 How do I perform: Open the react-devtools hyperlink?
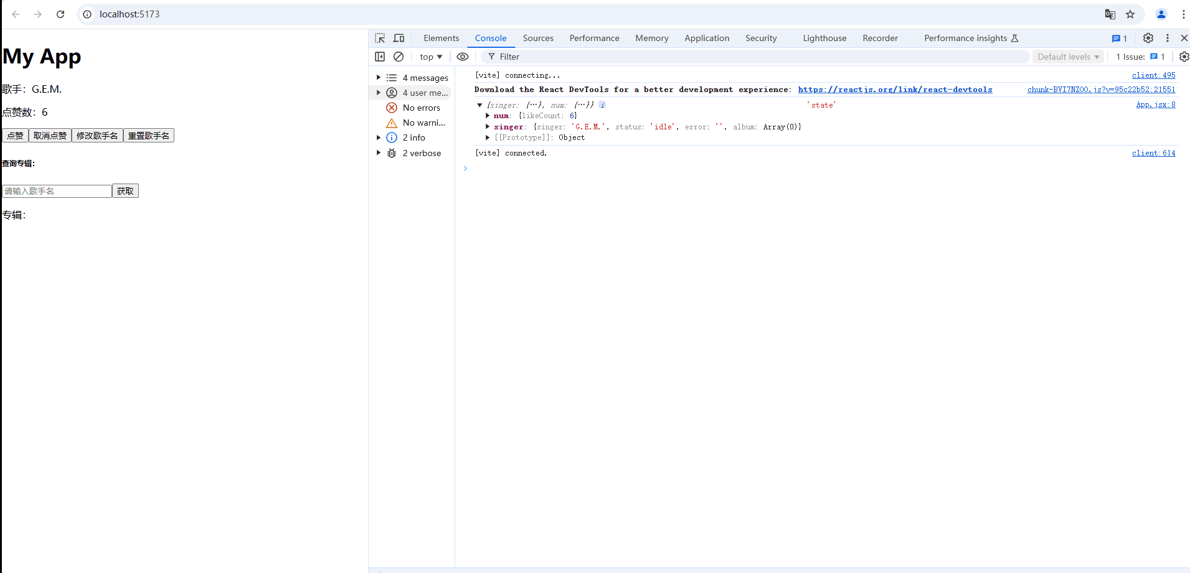pos(895,90)
